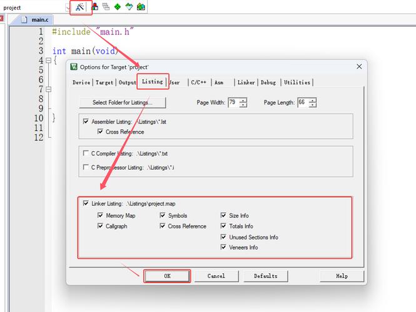The width and height of the screenshot is (416, 312).
Task: Switch to the Debug tab
Action: 268,82
